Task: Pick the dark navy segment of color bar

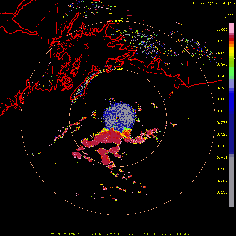Action: [232, 134]
